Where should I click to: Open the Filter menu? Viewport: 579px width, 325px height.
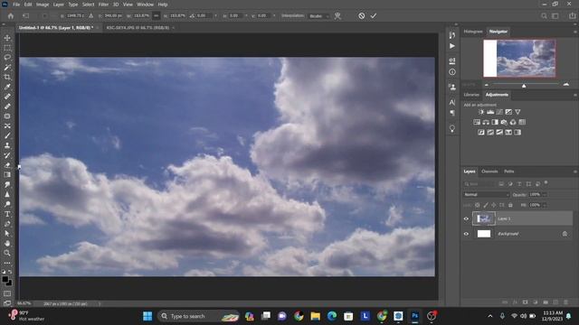[103, 5]
